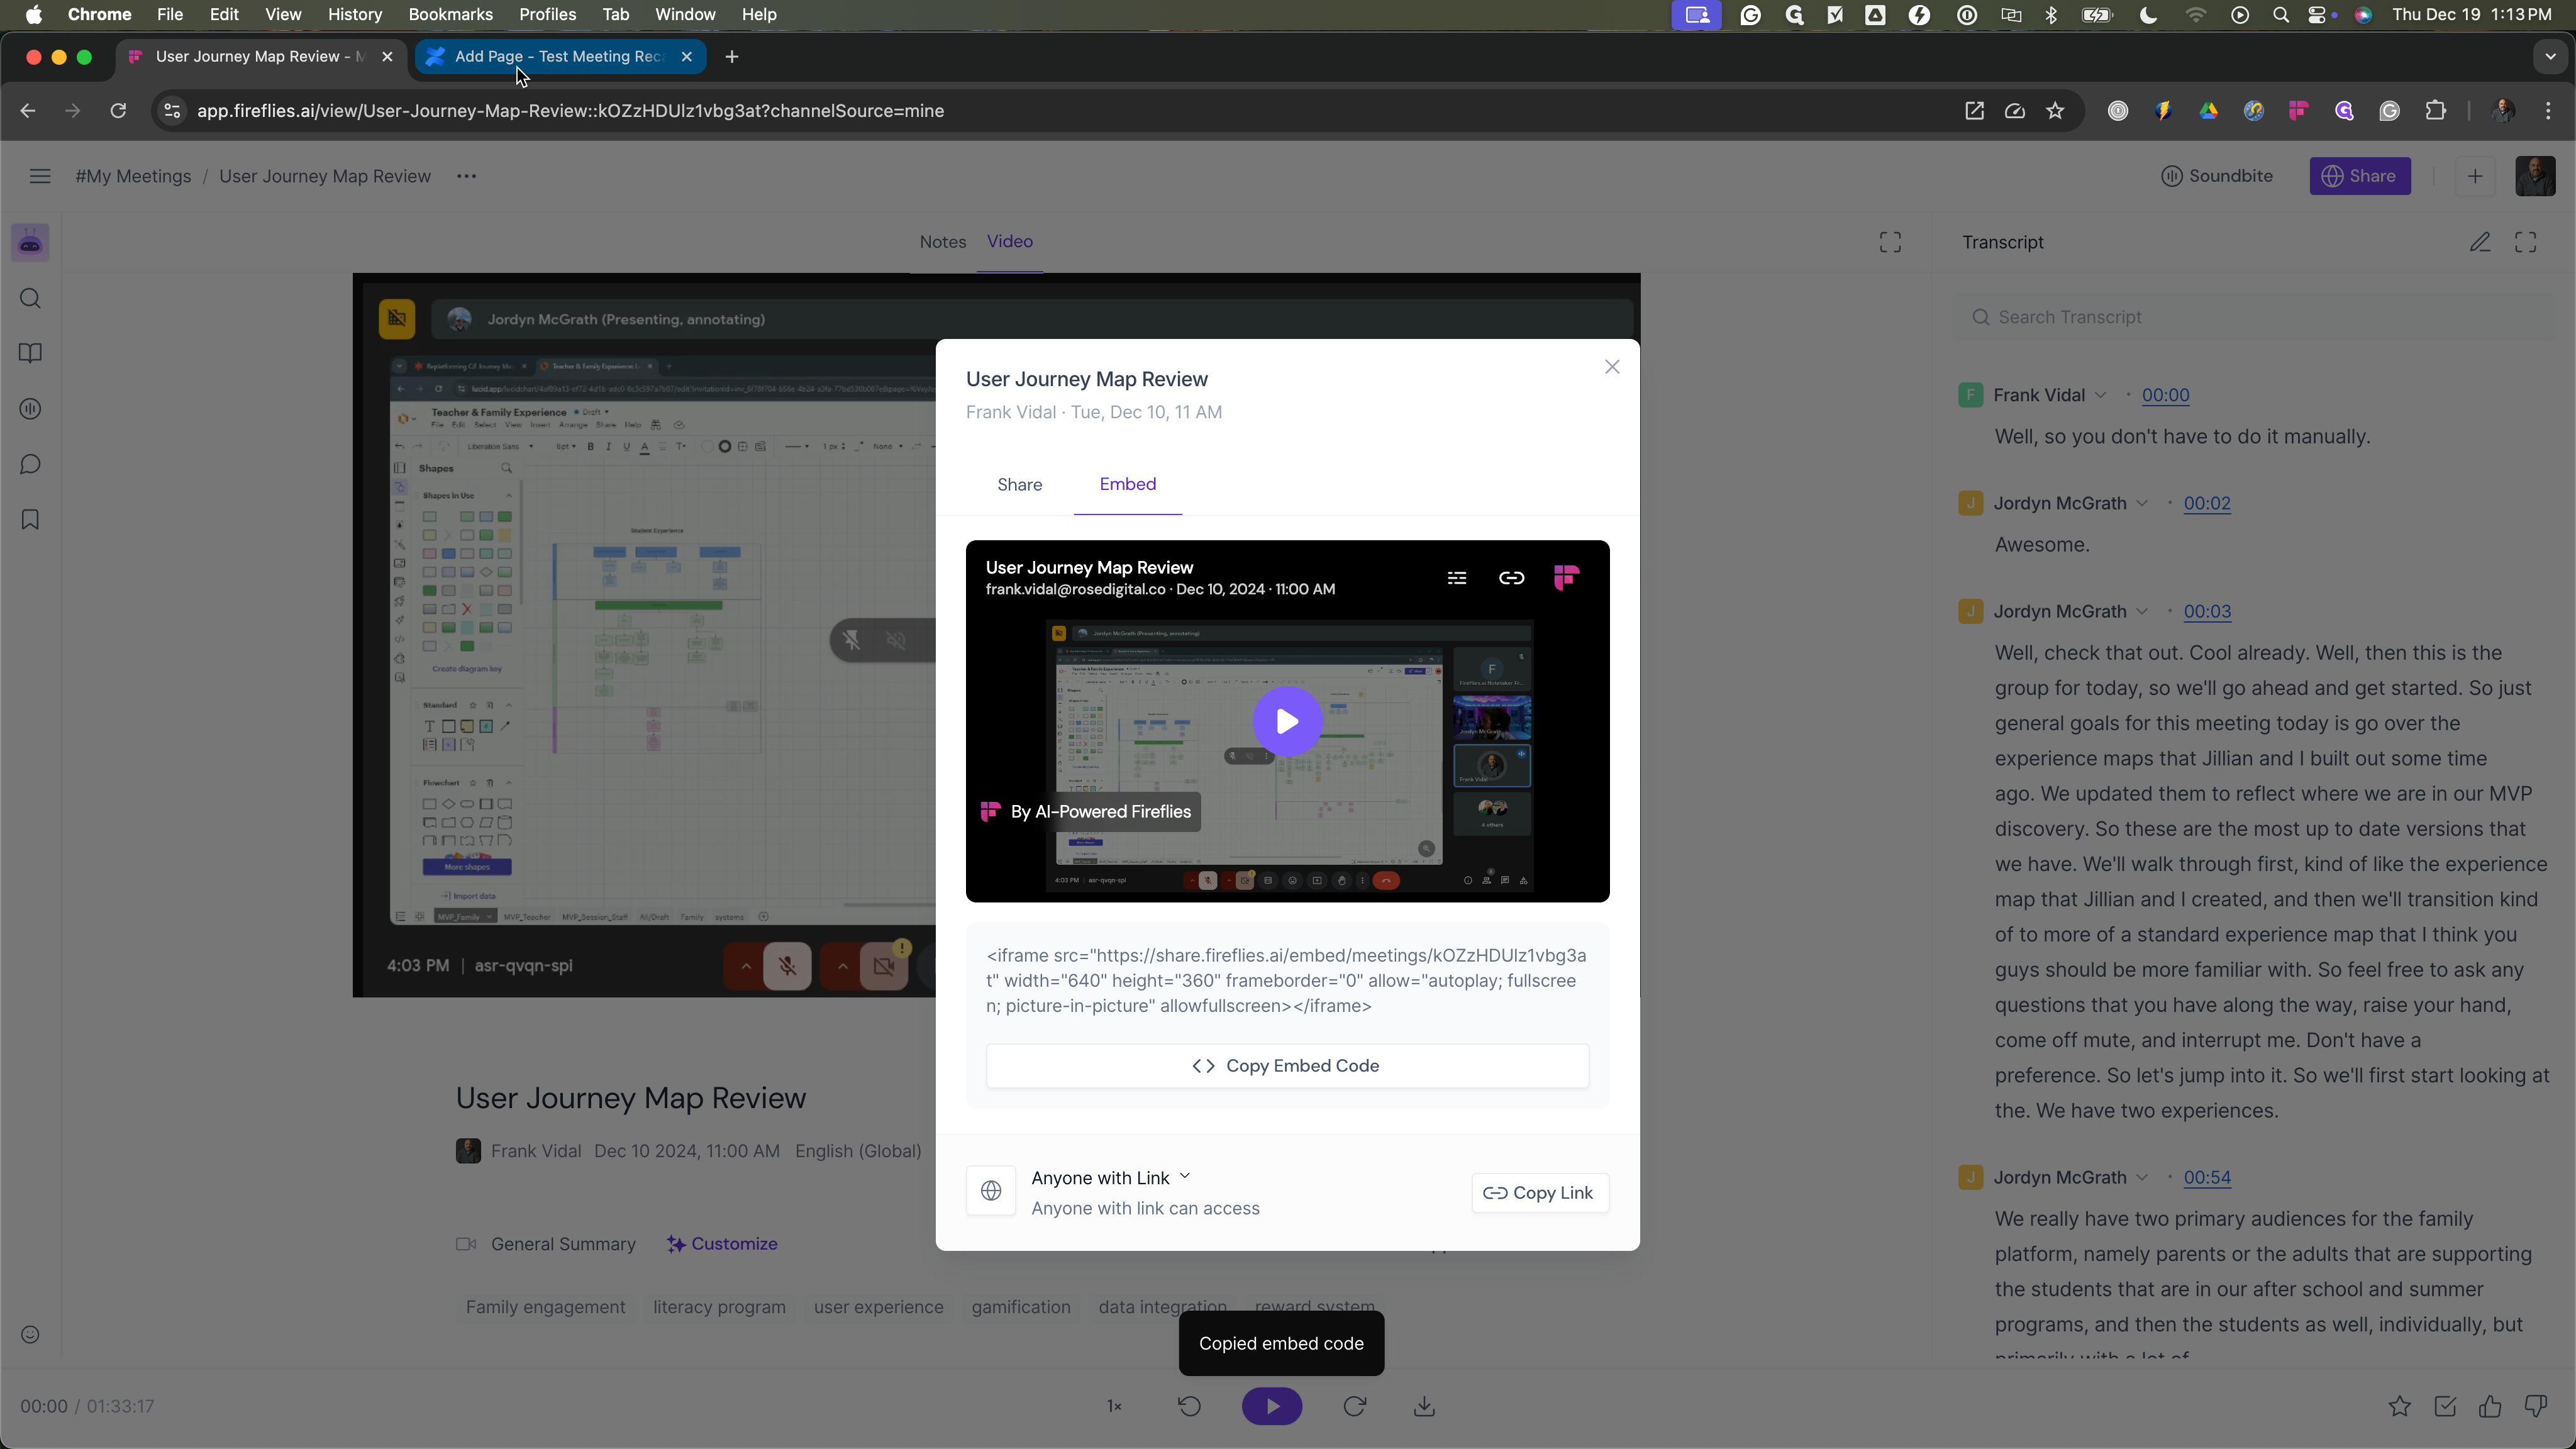Open the sidebar hamburger menu
The height and width of the screenshot is (1449, 2576).
(x=40, y=176)
